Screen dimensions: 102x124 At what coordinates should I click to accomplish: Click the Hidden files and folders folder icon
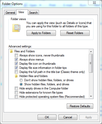[x=16, y=76]
